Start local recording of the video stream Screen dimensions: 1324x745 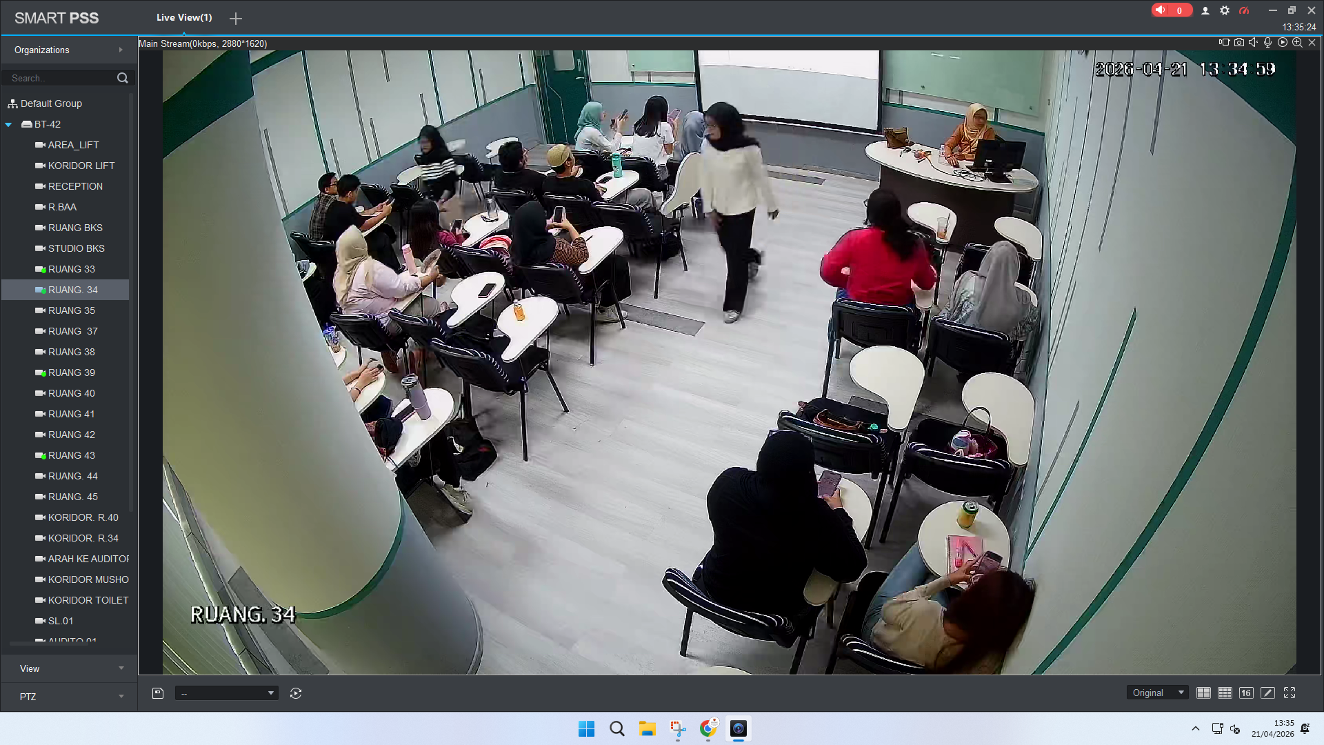click(x=1224, y=42)
